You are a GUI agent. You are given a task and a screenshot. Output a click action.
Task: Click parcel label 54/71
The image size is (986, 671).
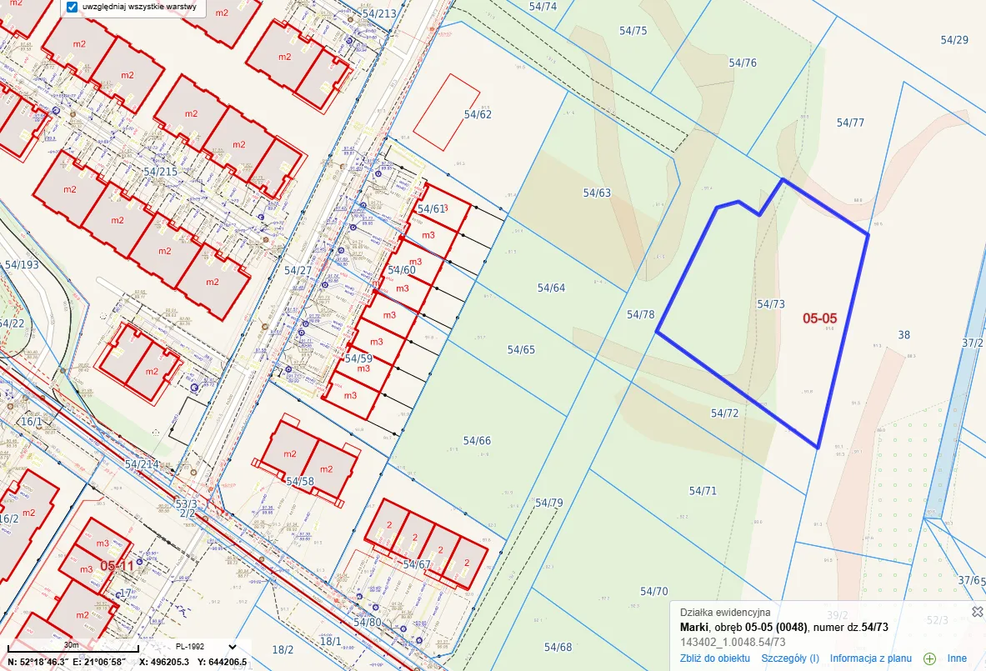[703, 491]
